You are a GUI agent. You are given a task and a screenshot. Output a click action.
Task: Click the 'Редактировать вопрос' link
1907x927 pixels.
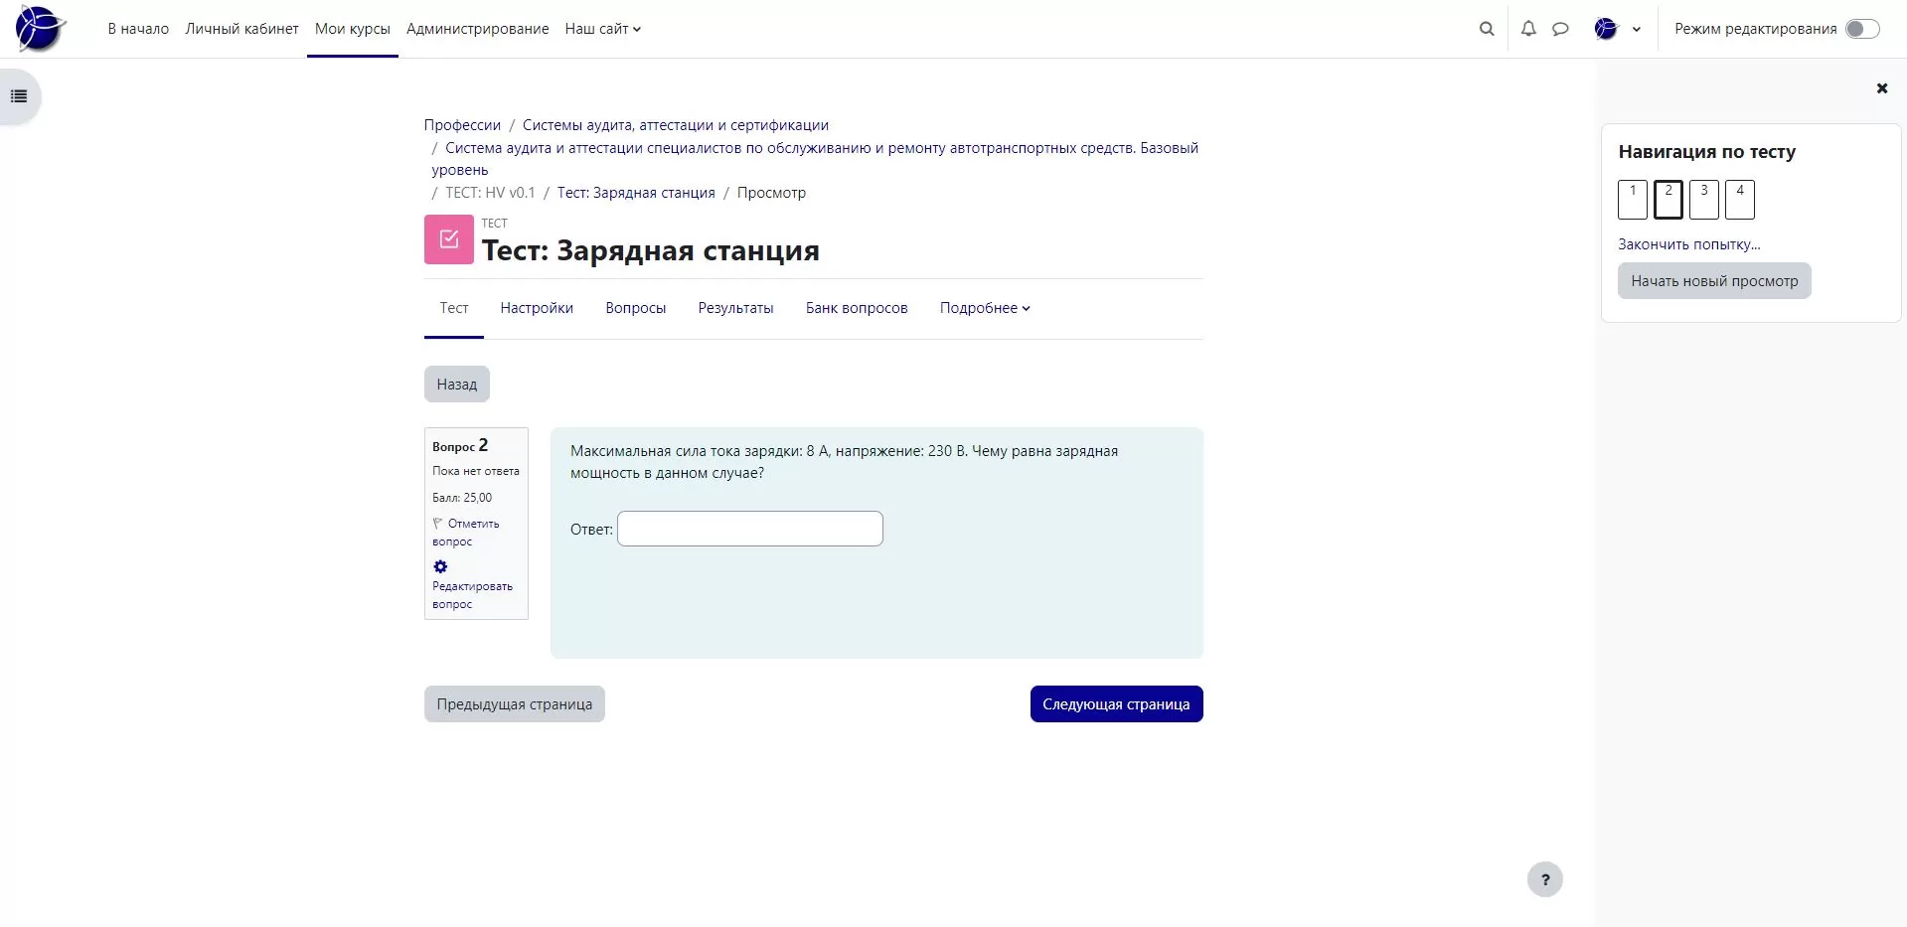472,595
